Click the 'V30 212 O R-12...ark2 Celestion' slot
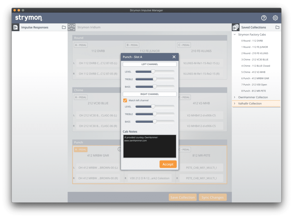 pyautogui.click(x=150, y=178)
